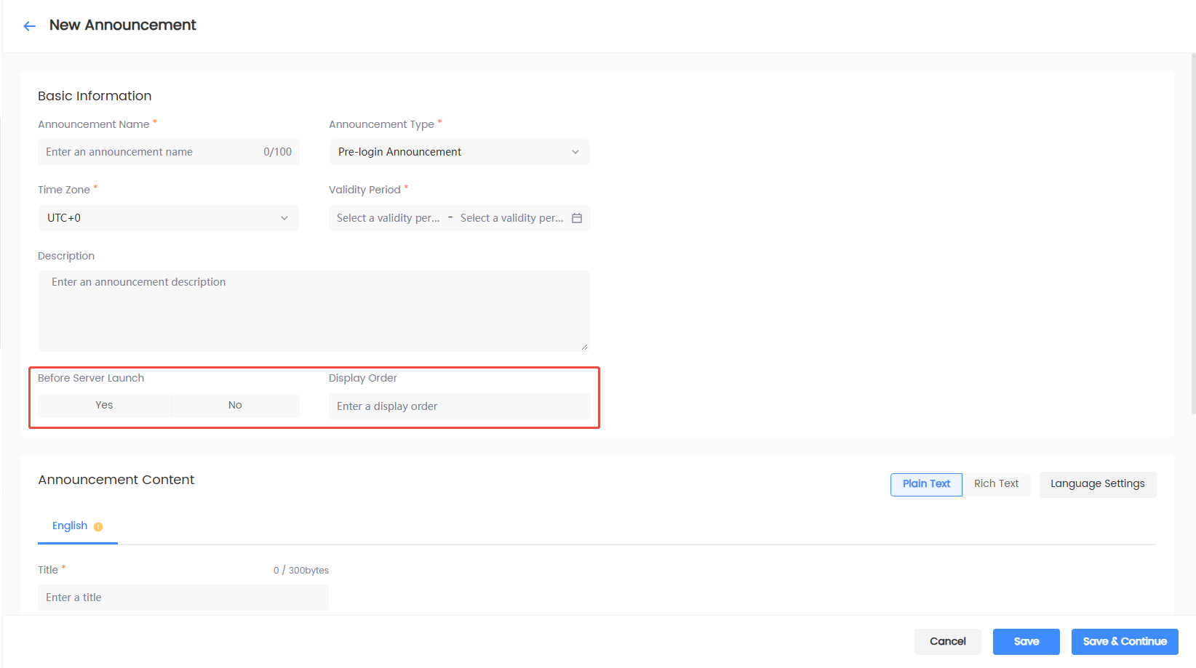Grab the description textarea resize handle
Screen dimensions: 1196x668
click(x=584, y=347)
